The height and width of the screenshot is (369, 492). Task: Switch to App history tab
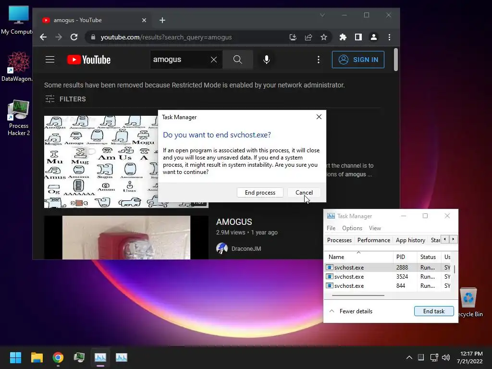[x=410, y=240]
